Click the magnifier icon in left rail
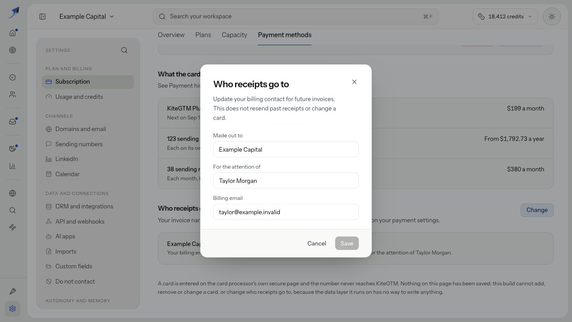The width and height of the screenshot is (572, 322). click(13, 210)
